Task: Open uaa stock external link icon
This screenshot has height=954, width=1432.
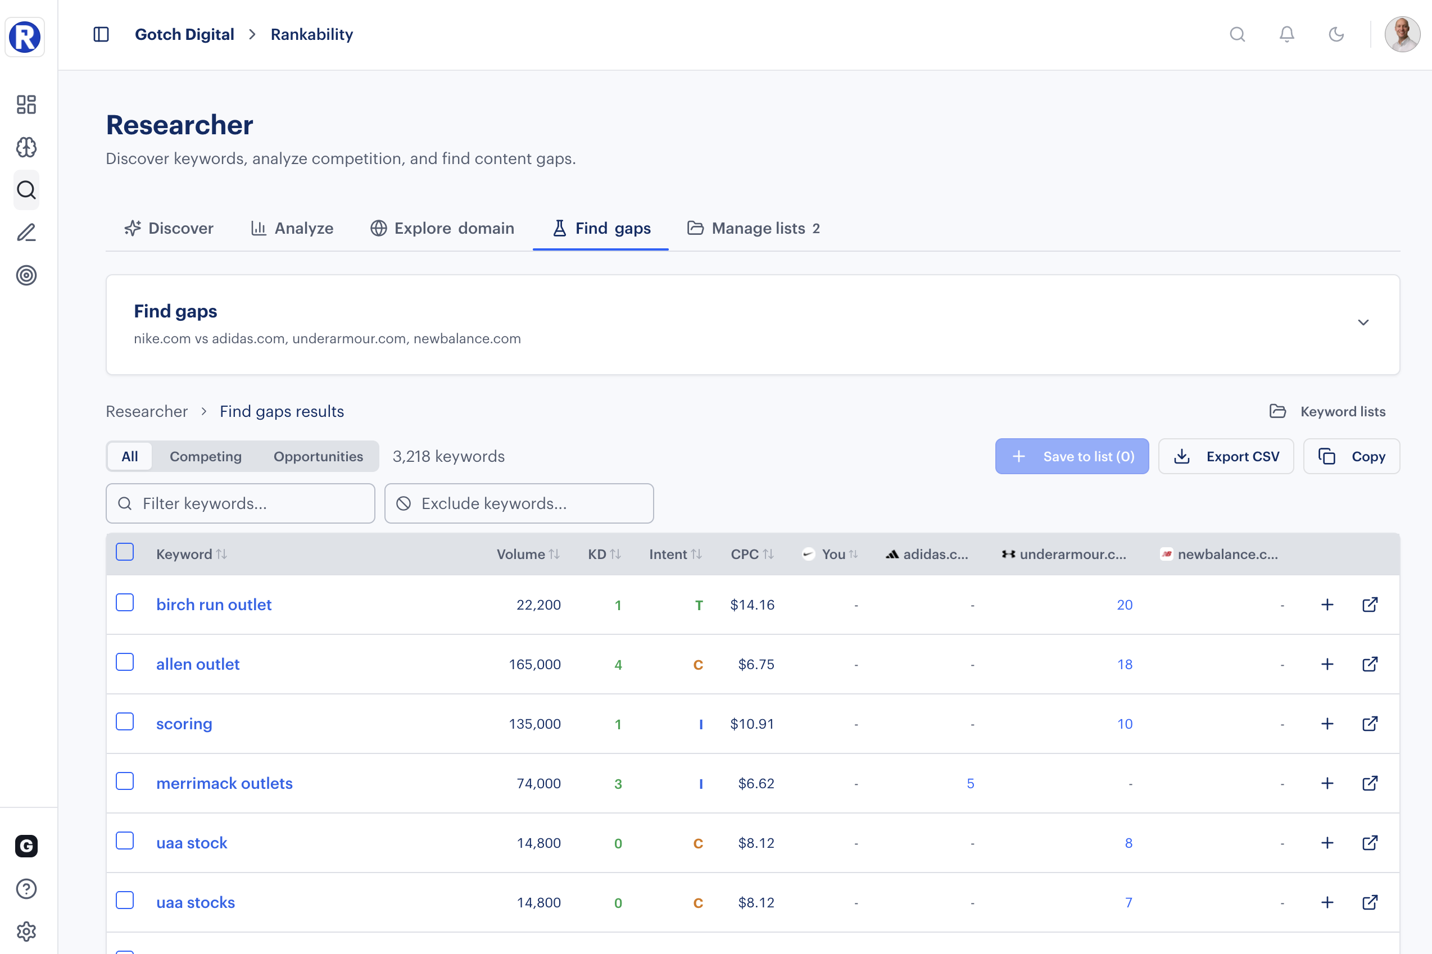Action: coord(1370,843)
